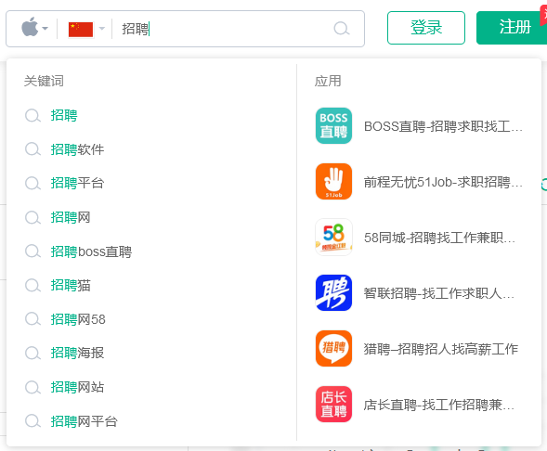
Task: Open app result 58同城-招聘找工作兼职…
Action: click(439, 238)
